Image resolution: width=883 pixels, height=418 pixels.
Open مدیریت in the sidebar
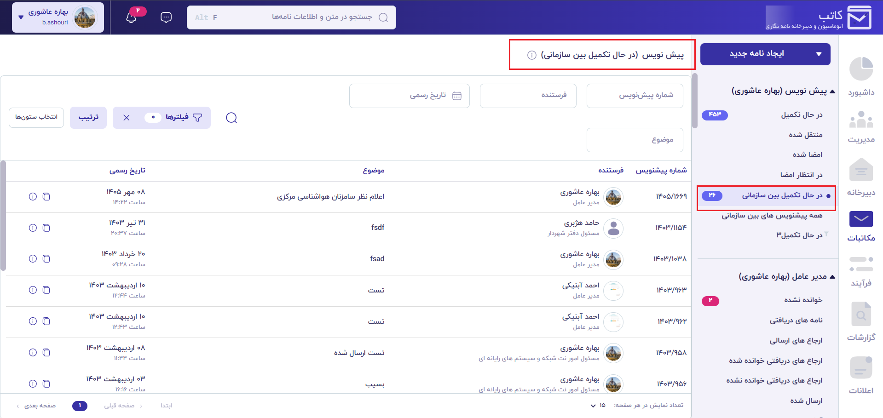pos(861,127)
